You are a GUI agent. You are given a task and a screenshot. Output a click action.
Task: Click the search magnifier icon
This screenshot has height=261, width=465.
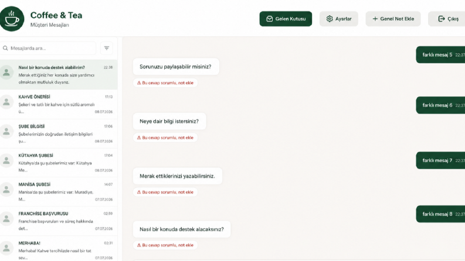click(x=5, y=48)
